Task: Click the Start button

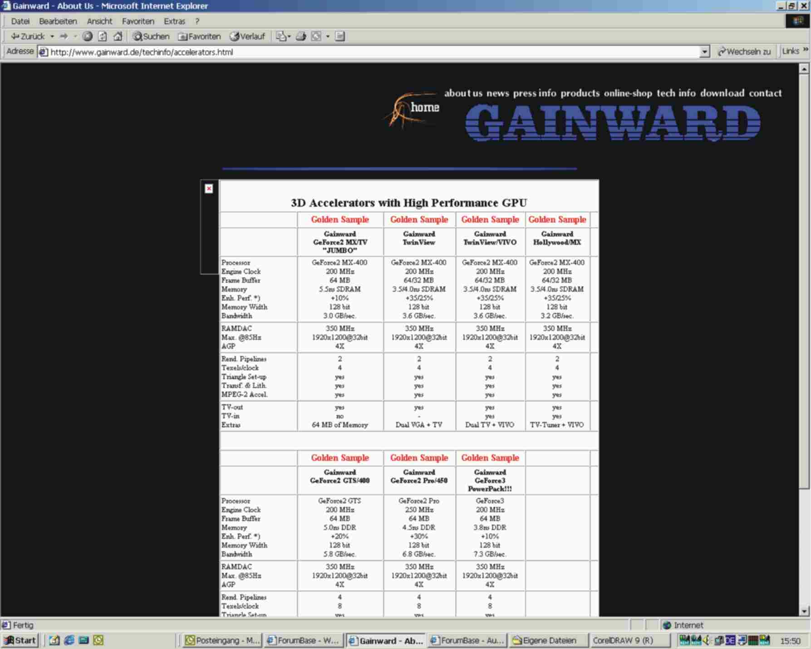Action: (20, 640)
